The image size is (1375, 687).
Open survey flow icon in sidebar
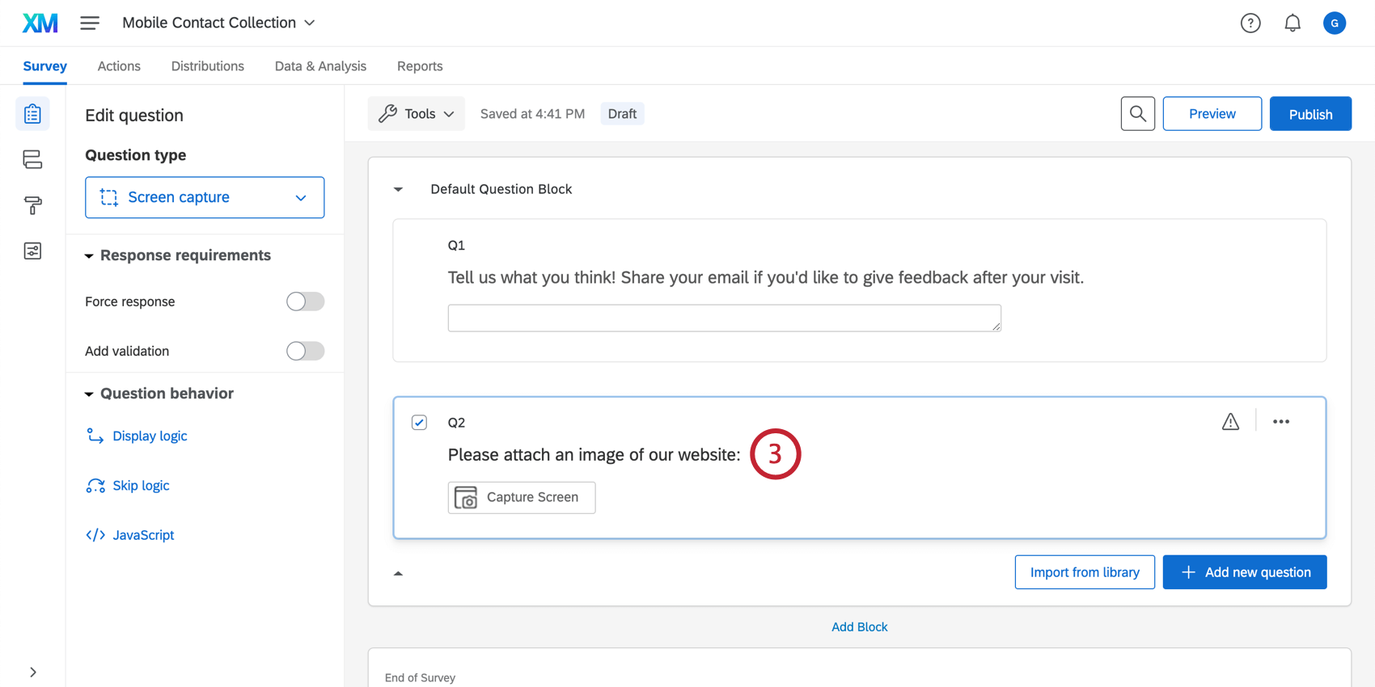[x=32, y=159]
